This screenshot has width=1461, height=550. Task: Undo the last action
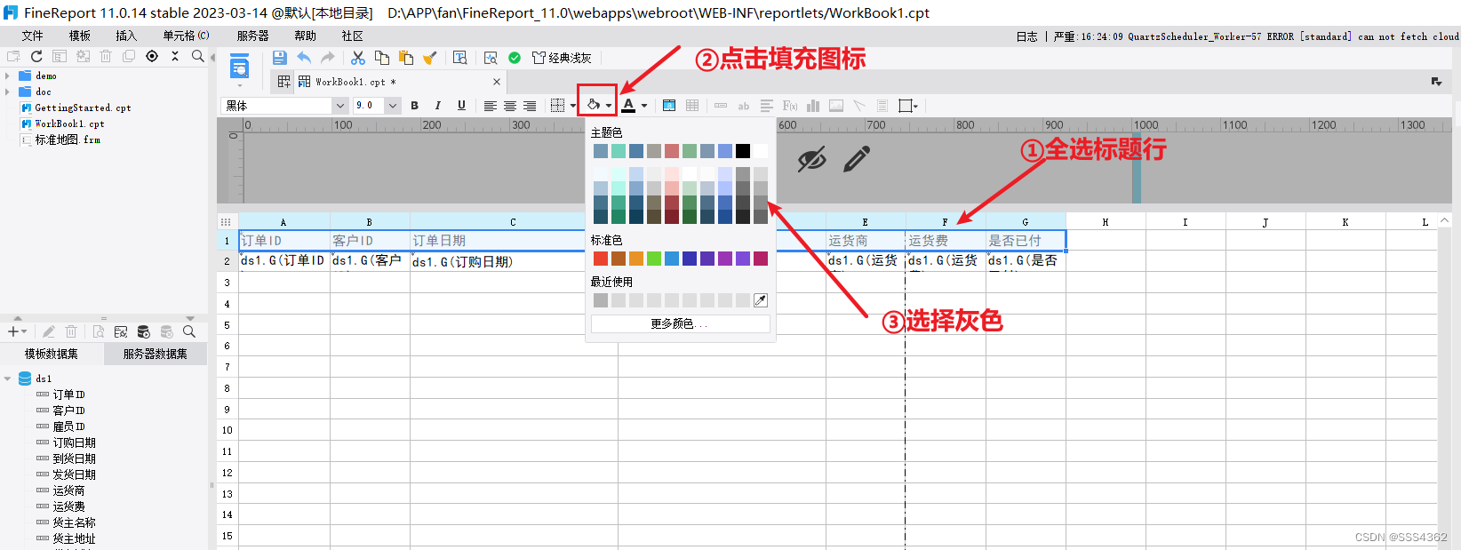click(304, 58)
